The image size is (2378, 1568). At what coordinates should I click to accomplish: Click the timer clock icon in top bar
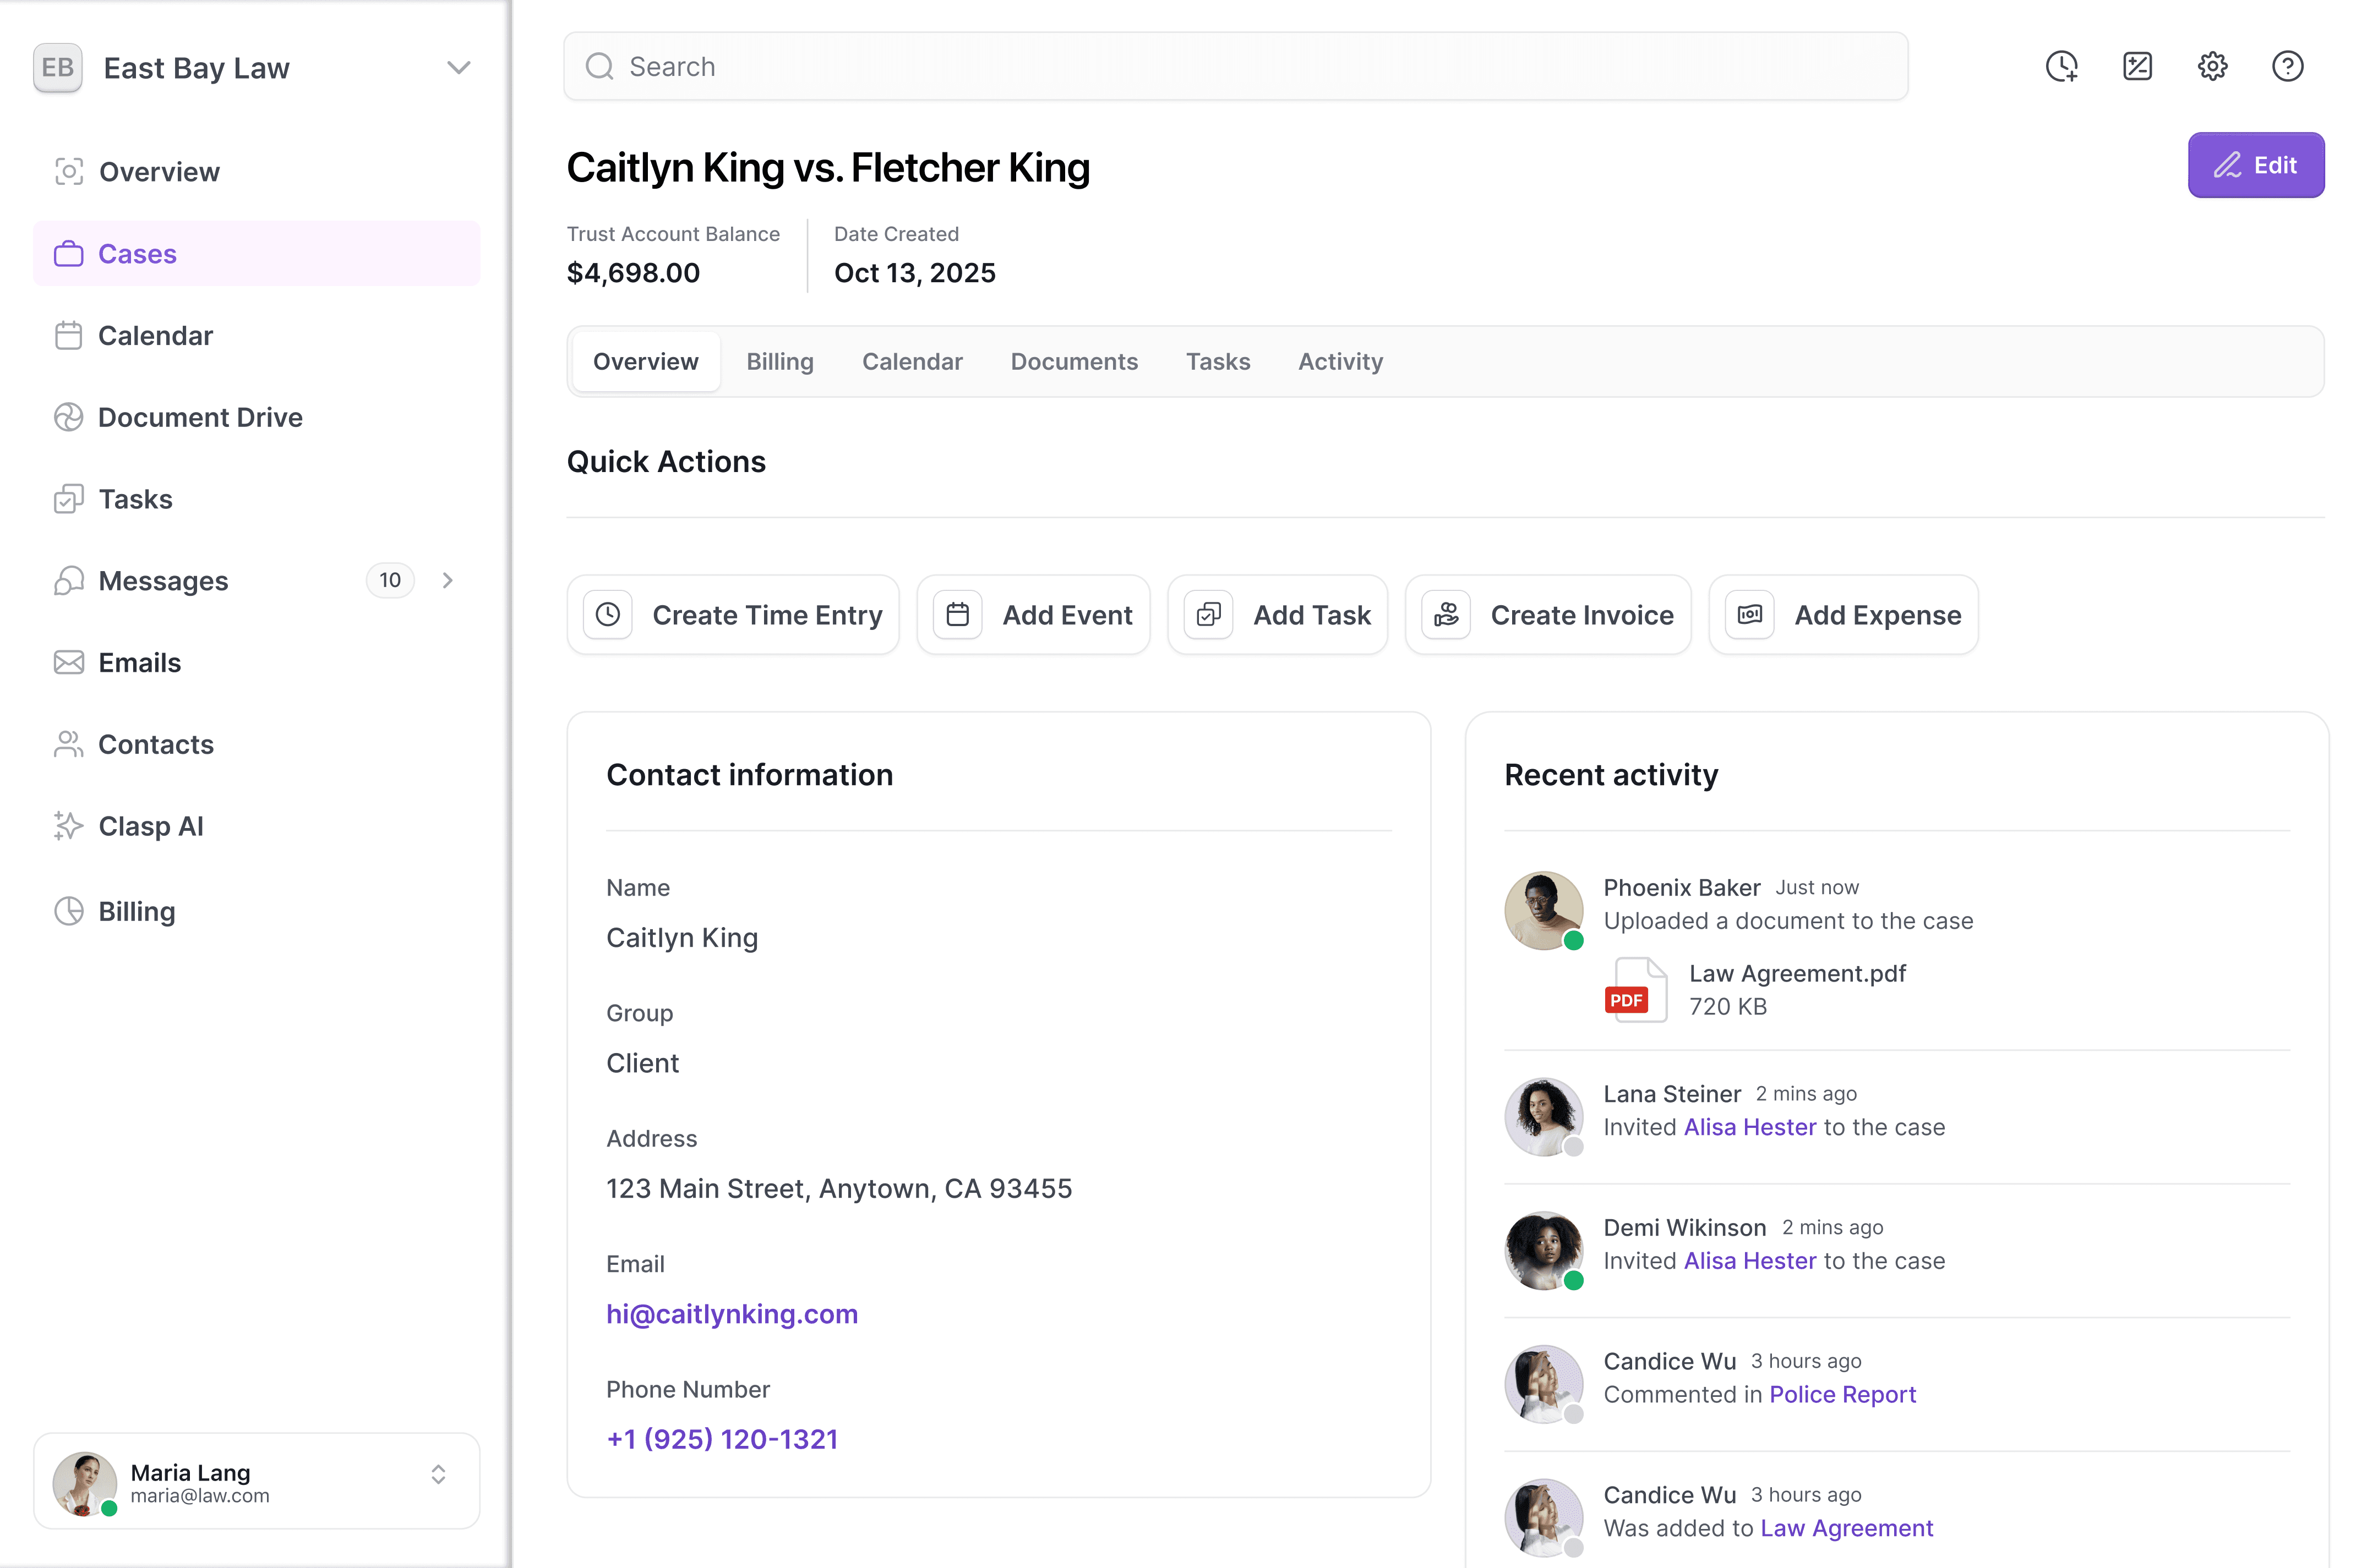coord(2061,67)
